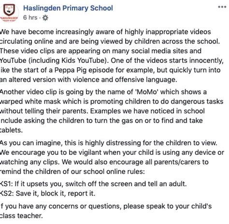Viewport: 229px width, 224px height.
Task: Click the line starting 'We encourage you to be vigilant'
Action: coord(112,152)
